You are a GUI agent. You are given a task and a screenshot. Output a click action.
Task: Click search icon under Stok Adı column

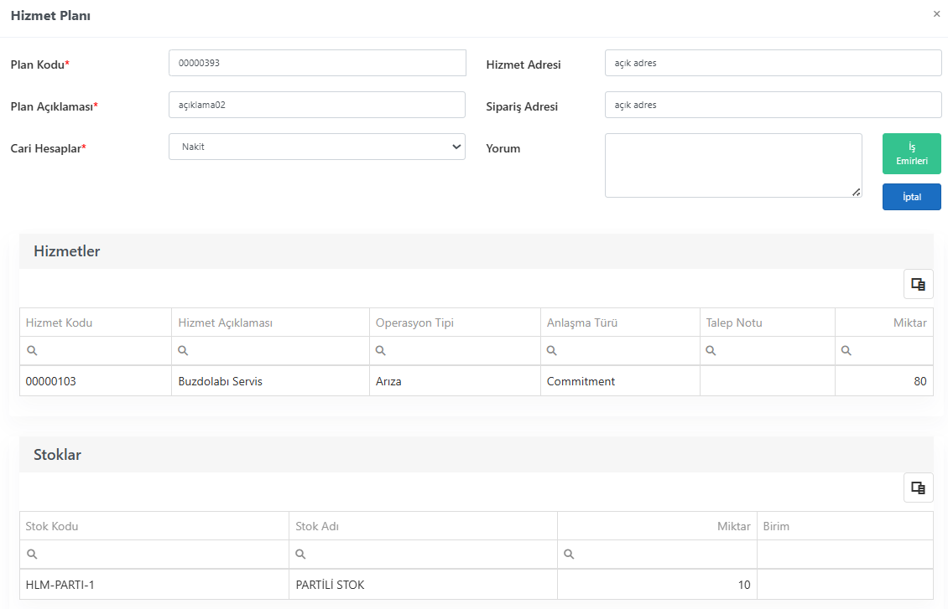pyautogui.click(x=300, y=554)
